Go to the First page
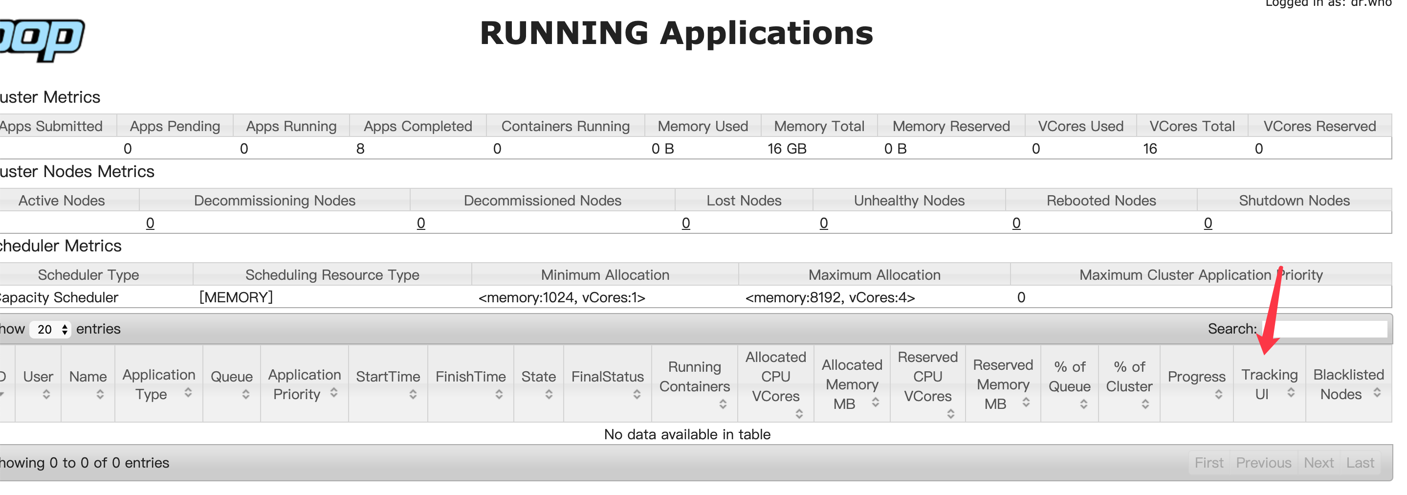Image resolution: width=1407 pixels, height=495 pixels. tap(1209, 463)
